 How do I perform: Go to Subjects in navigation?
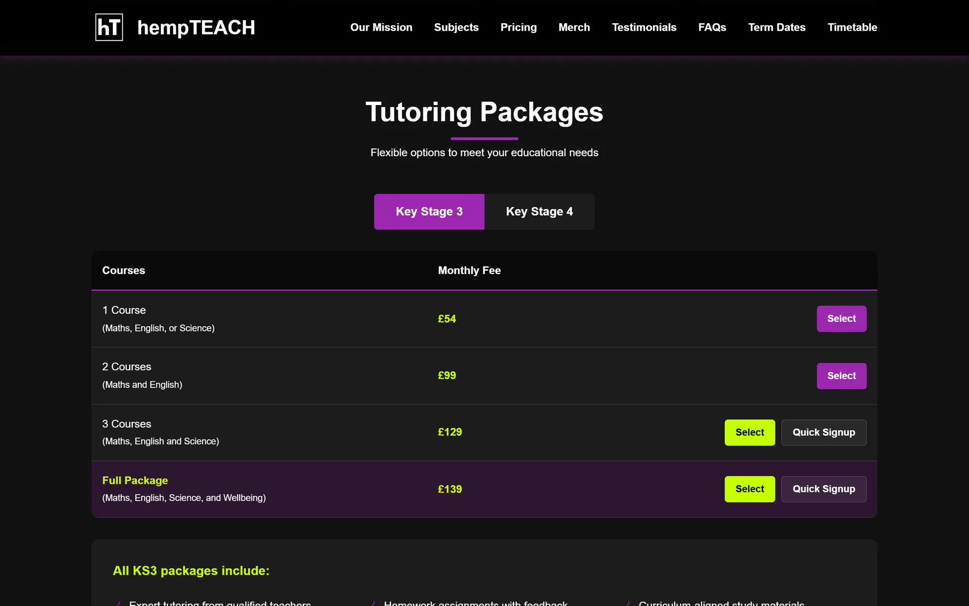tap(456, 27)
